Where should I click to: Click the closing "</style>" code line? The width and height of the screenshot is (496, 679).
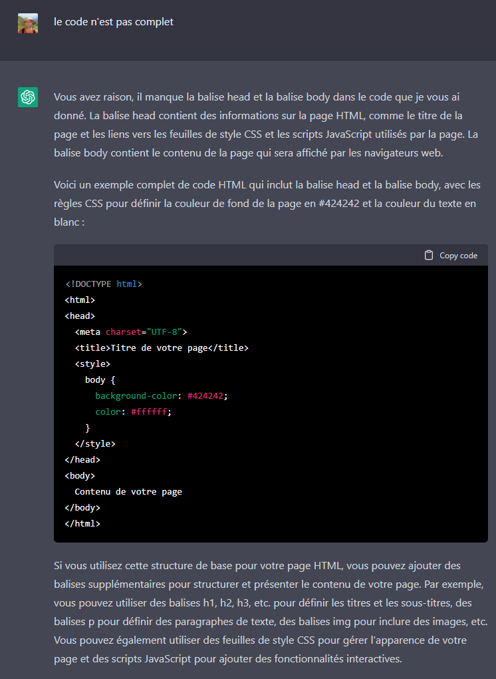click(95, 444)
